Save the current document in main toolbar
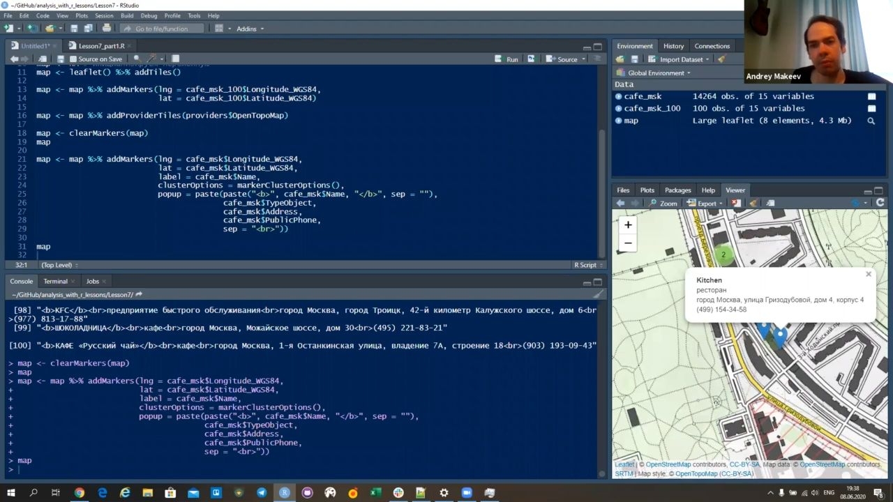This screenshot has width=893, height=502. click(x=74, y=29)
